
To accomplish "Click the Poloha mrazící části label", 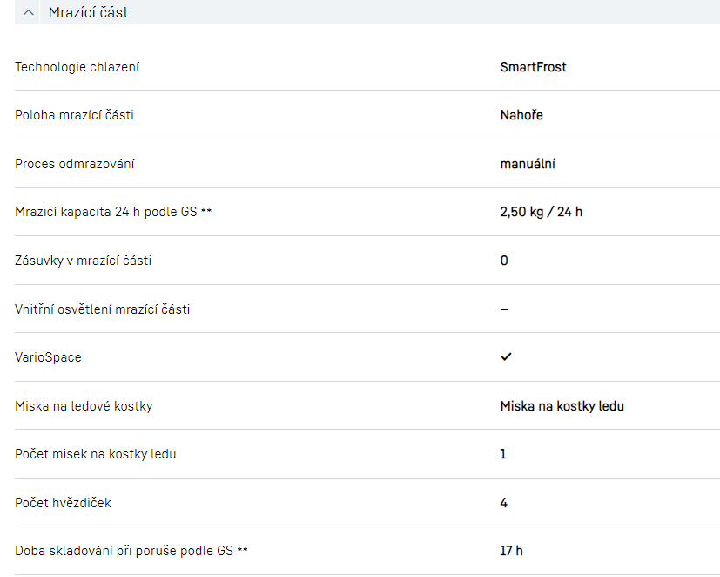I will [x=74, y=115].
